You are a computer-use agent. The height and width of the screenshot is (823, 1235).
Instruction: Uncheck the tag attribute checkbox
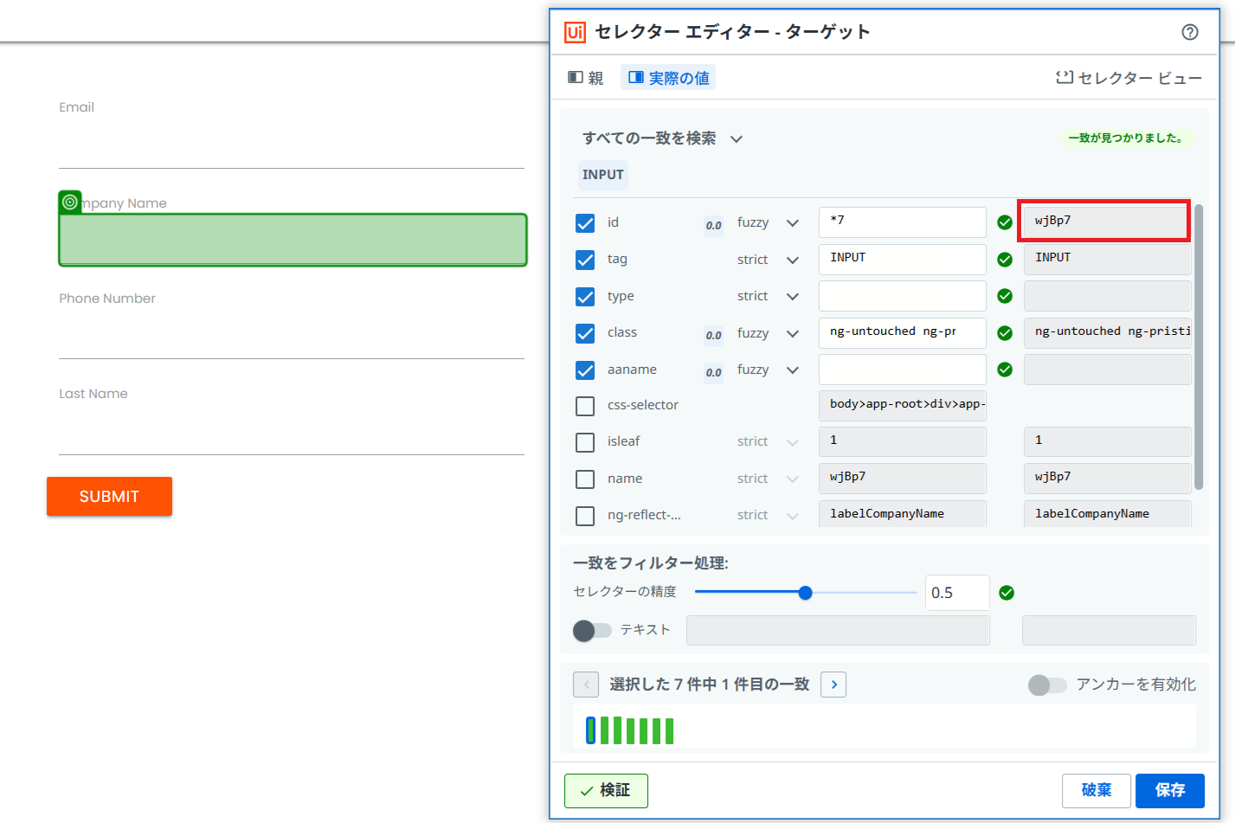tap(585, 260)
